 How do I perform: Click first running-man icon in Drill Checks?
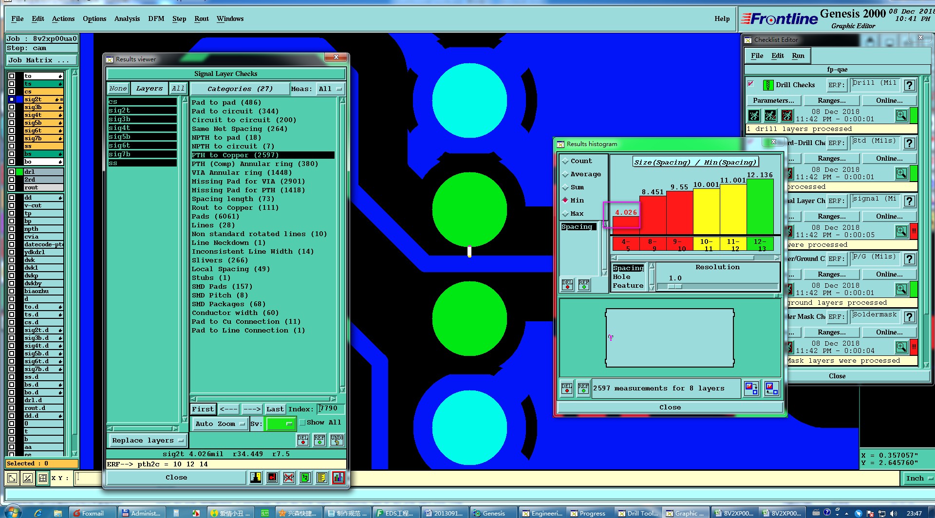[754, 115]
